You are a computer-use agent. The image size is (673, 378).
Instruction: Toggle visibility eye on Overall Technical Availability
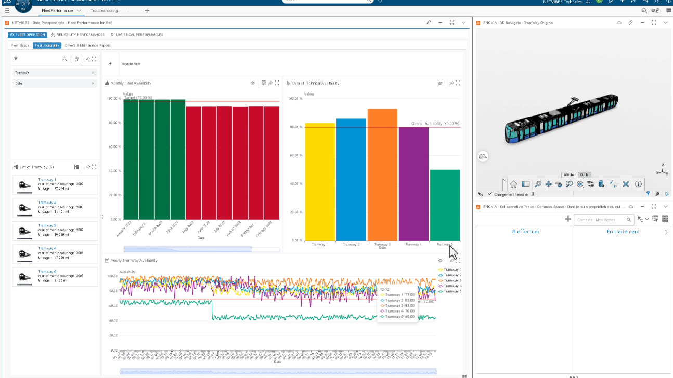point(440,83)
